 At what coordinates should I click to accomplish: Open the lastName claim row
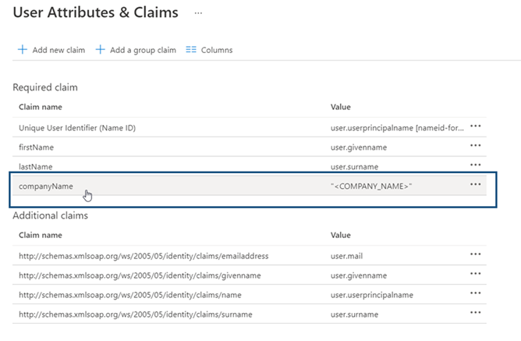pos(36,166)
